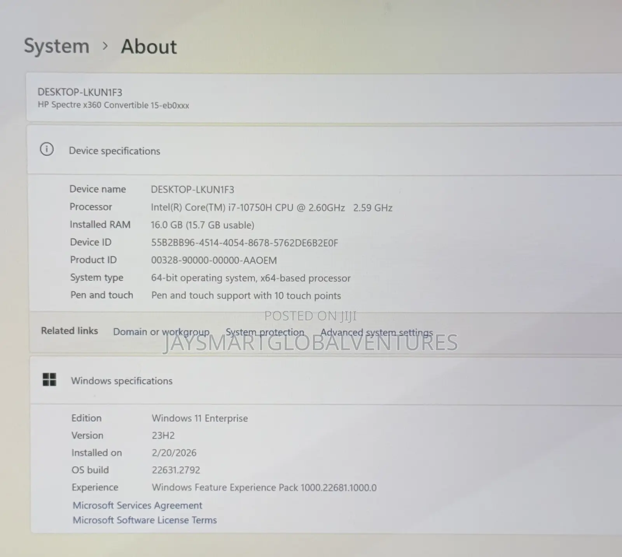Click the Device specifications info icon
The height and width of the screenshot is (557, 622).
click(x=47, y=149)
